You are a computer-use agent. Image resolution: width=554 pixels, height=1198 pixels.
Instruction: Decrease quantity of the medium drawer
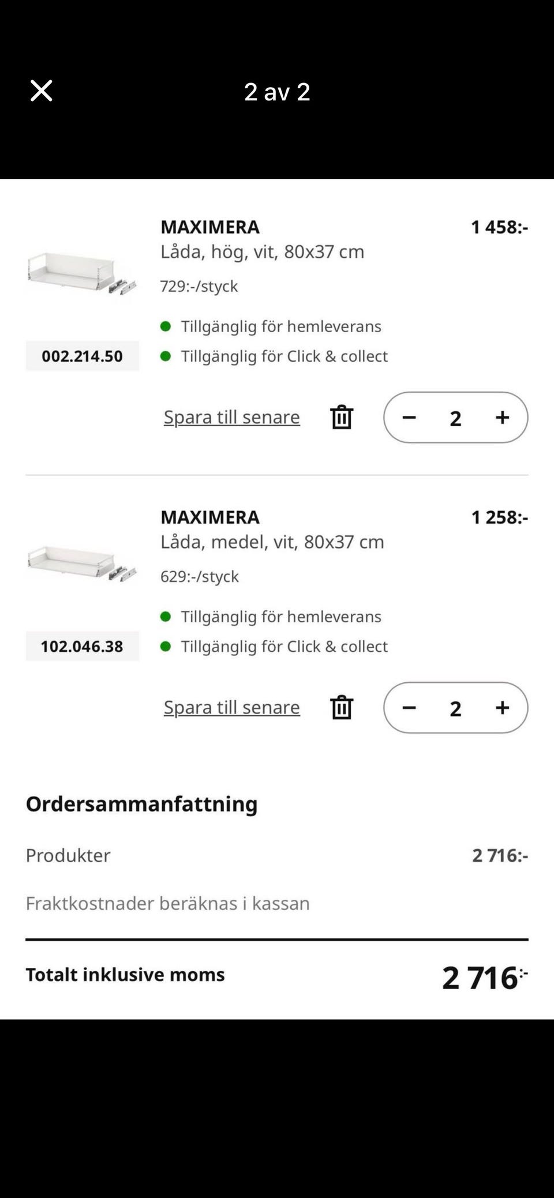click(409, 708)
